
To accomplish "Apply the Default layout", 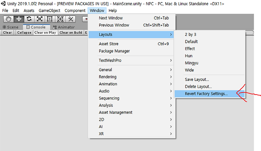I will click(x=209, y=42).
